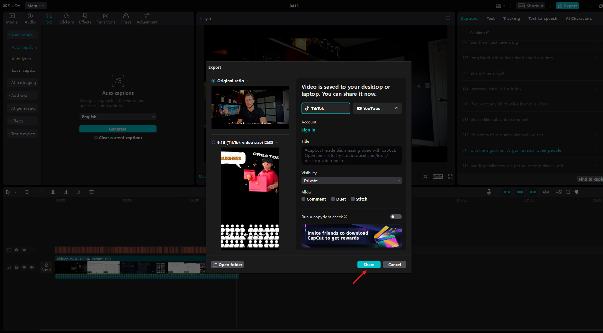Open the Menu dropdown in title bar
603x333 pixels.
tap(36, 6)
